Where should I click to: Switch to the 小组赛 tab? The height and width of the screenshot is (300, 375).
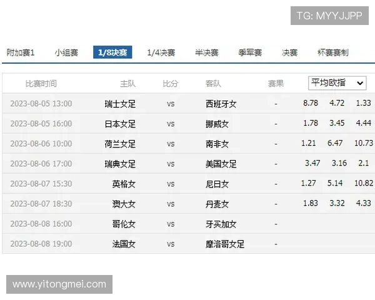click(x=66, y=52)
